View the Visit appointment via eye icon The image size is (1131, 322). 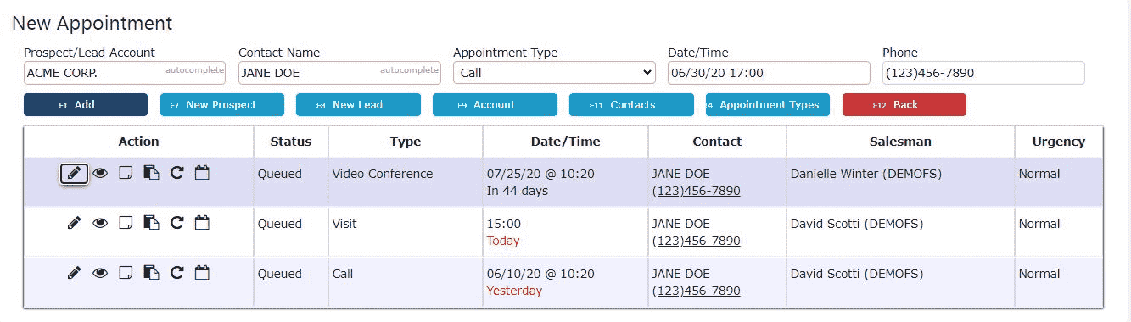(100, 224)
